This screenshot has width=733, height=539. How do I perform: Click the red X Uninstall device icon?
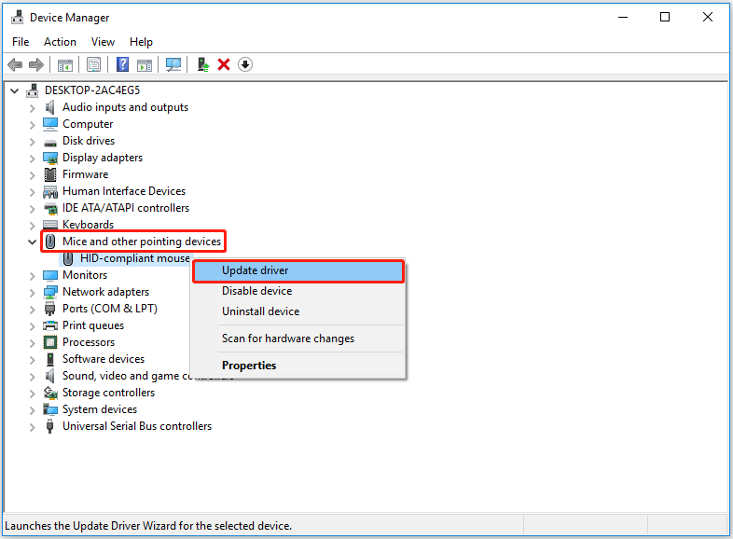pos(224,64)
